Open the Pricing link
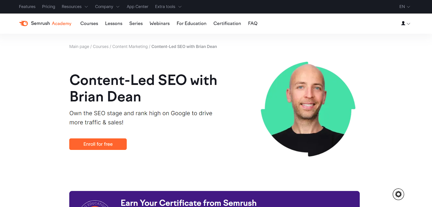 pyautogui.click(x=49, y=7)
